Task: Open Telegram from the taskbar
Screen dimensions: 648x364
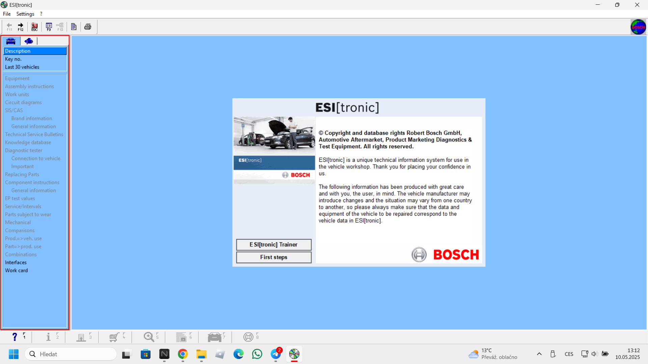Action: 276,354
